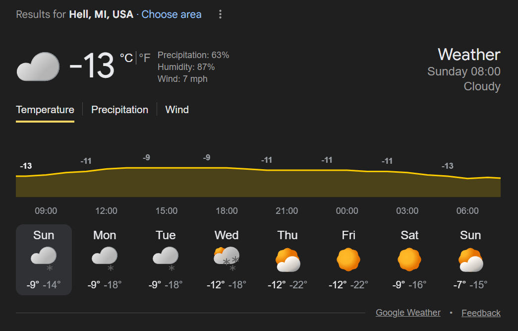Viewport: 518px width, 331px height.
Task: Switch temperature unit to °F
Action: click(144, 58)
